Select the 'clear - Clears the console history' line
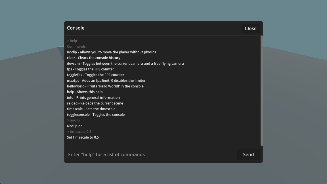Viewport: 327px width, 184px height. pos(94,58)
